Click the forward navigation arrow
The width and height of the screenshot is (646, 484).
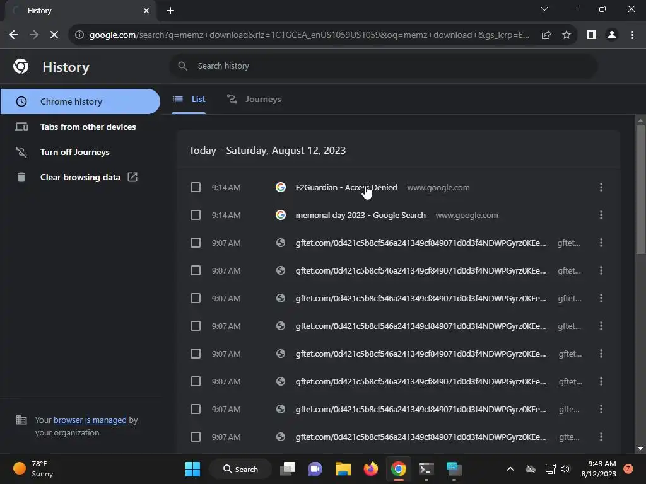coord(34,35)
